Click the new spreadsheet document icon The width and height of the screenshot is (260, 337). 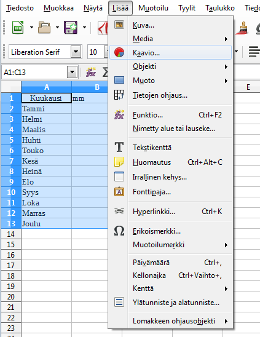tap(18, 27)
